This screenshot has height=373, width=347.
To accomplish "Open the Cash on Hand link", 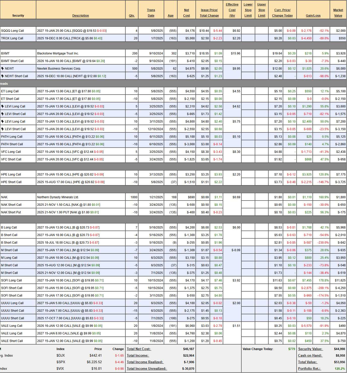I will coord(310,356).
